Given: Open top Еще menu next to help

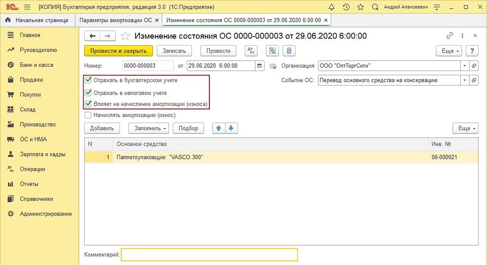Looking at the screenshot, I should click(449, 51).
